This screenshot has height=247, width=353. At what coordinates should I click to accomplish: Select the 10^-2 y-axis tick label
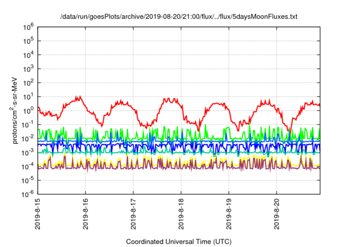click(x=28, y=139)
